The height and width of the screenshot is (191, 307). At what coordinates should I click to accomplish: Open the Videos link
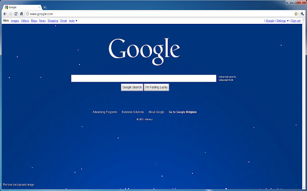pyautogui.click(x=25, y=21)
